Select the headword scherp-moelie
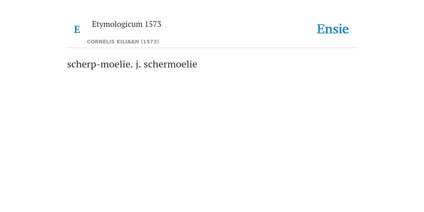424x212 pixels. tap(99, 64)
